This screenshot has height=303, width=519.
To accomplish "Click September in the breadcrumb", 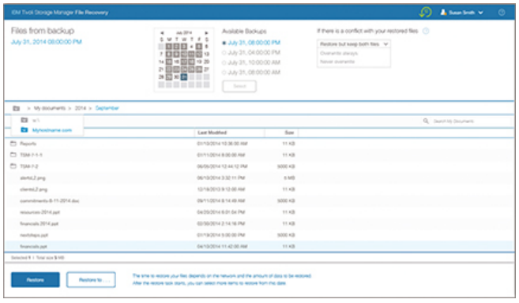I will pyautogui.click(x=107, y=108).
